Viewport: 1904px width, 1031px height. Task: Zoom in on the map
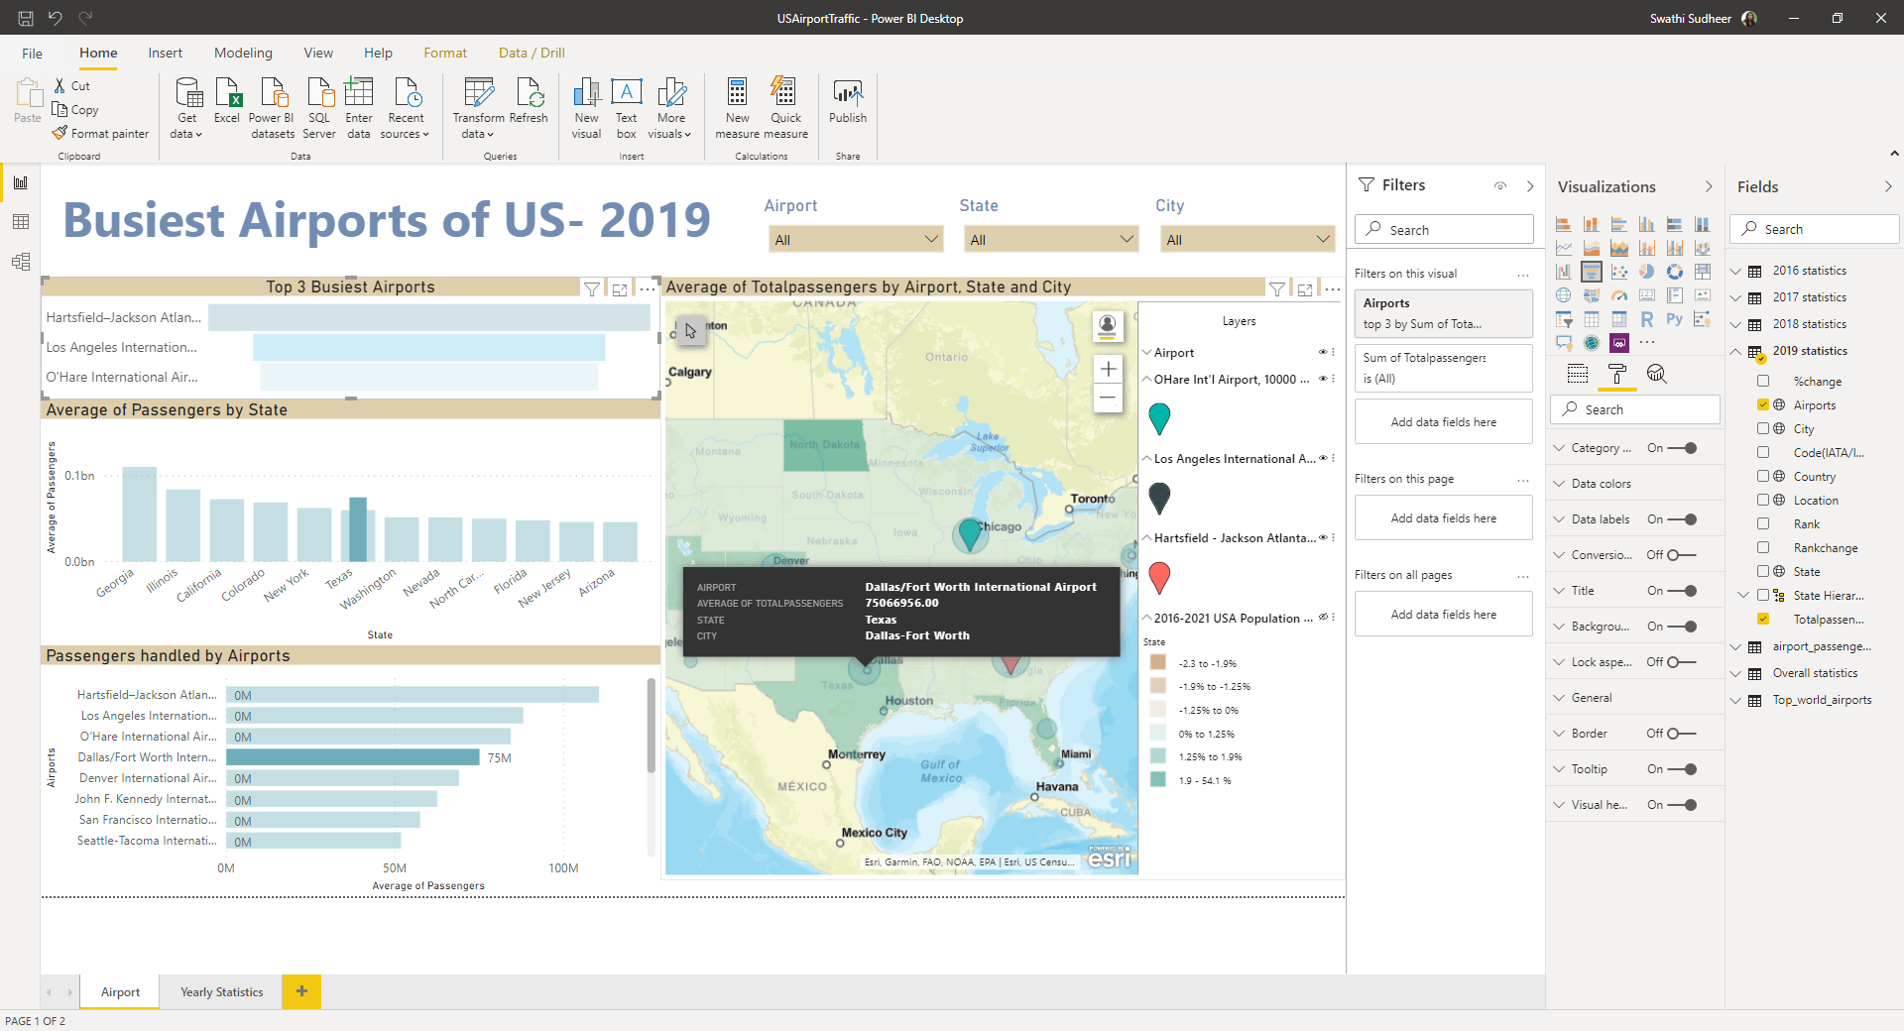point(1108,369)
